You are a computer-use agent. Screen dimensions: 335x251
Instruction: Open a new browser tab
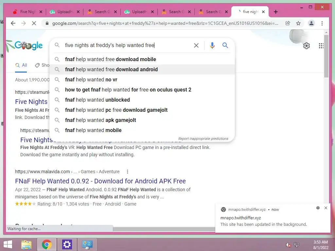(275, 12)
